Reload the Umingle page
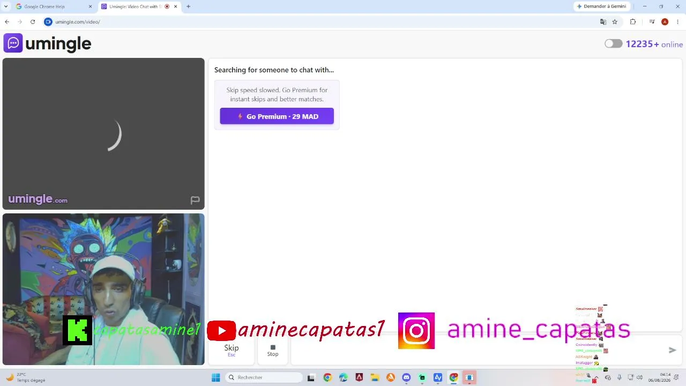 click(33, 22)
